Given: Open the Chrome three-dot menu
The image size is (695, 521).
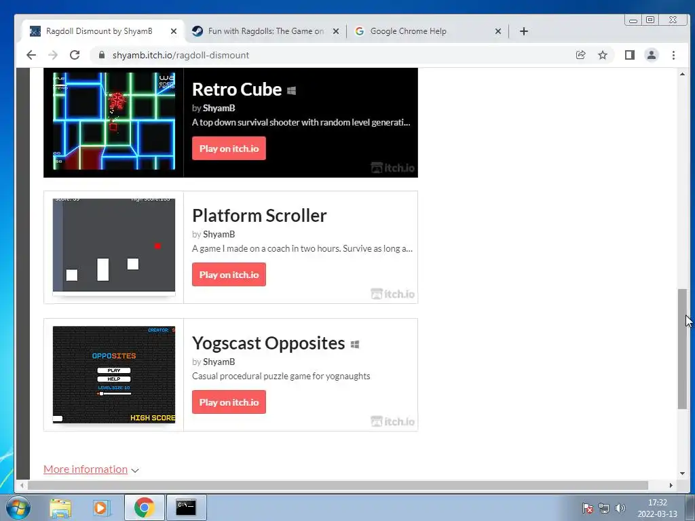Looking at the screenshot, I should [x=673, y=55].
